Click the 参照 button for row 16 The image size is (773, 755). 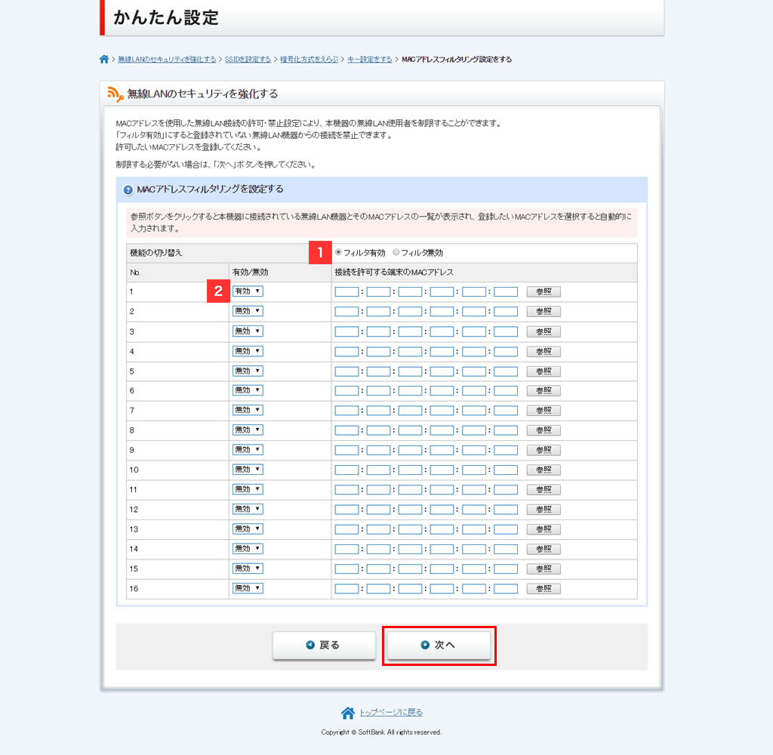click(x=544, y=589)
